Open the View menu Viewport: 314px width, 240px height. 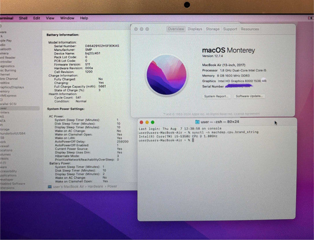pos(50,18)
